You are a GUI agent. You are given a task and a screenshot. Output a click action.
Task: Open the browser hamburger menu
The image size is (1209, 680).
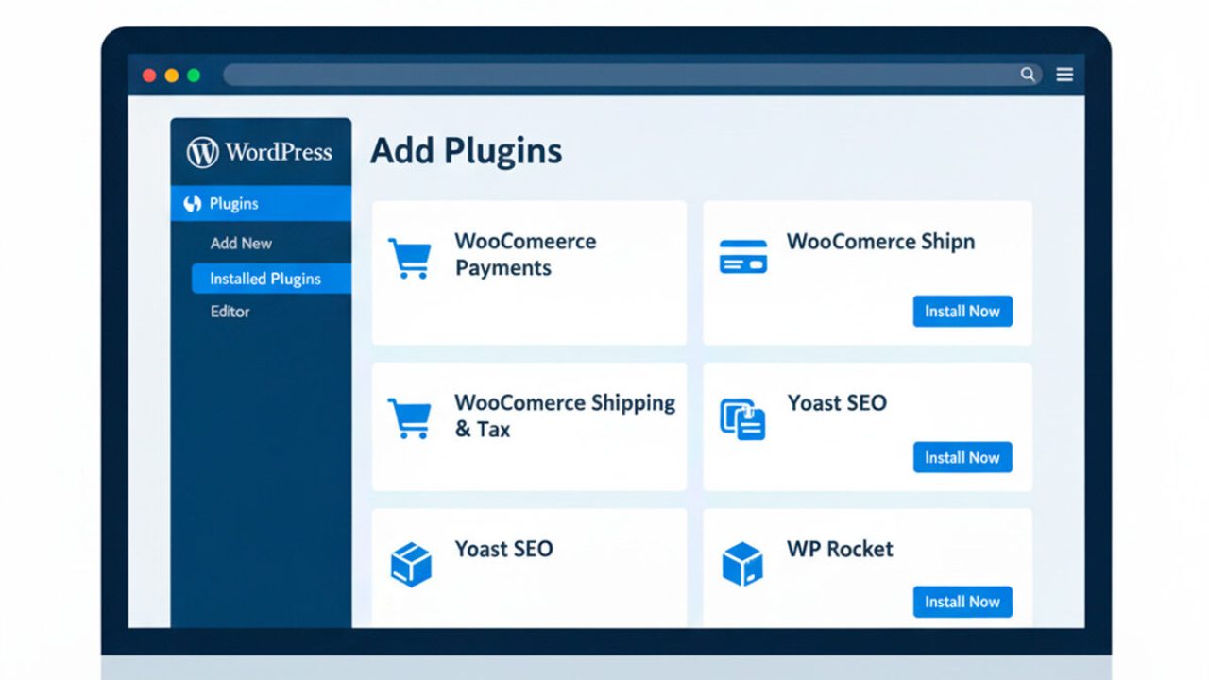1064,74
